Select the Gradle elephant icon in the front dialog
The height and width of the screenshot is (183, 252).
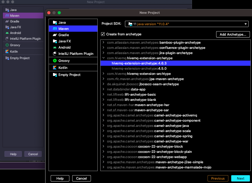[x=55, y=35]
